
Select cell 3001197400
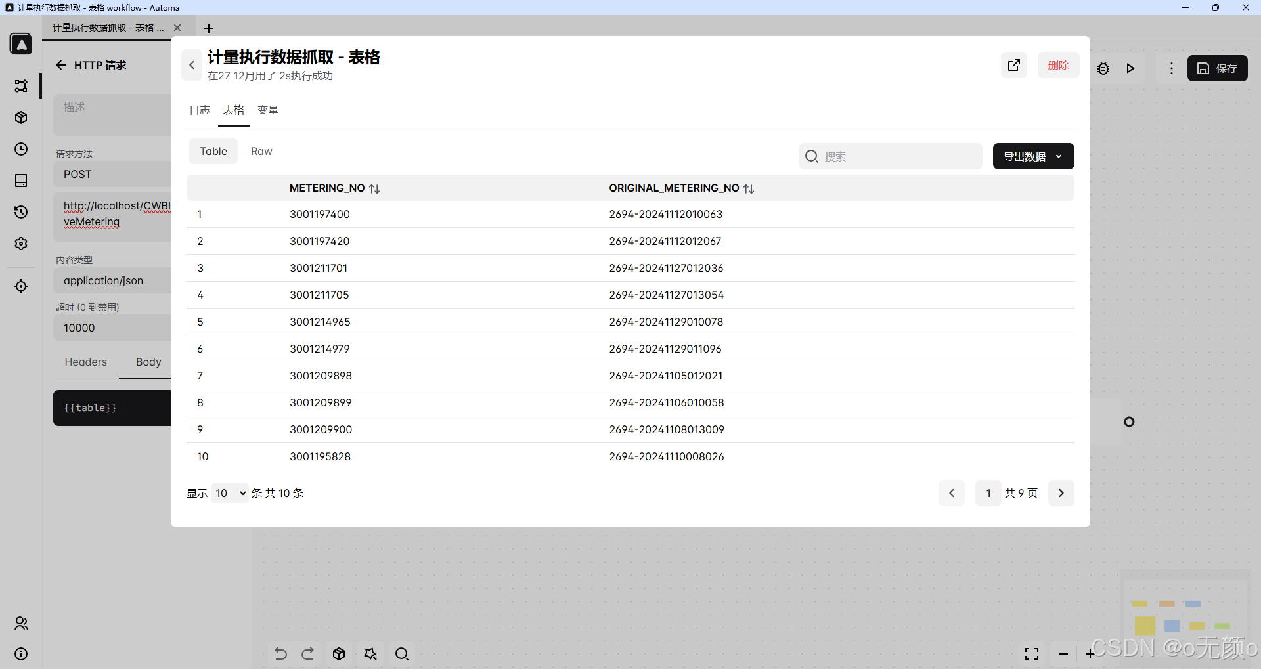tap(320, 214)
